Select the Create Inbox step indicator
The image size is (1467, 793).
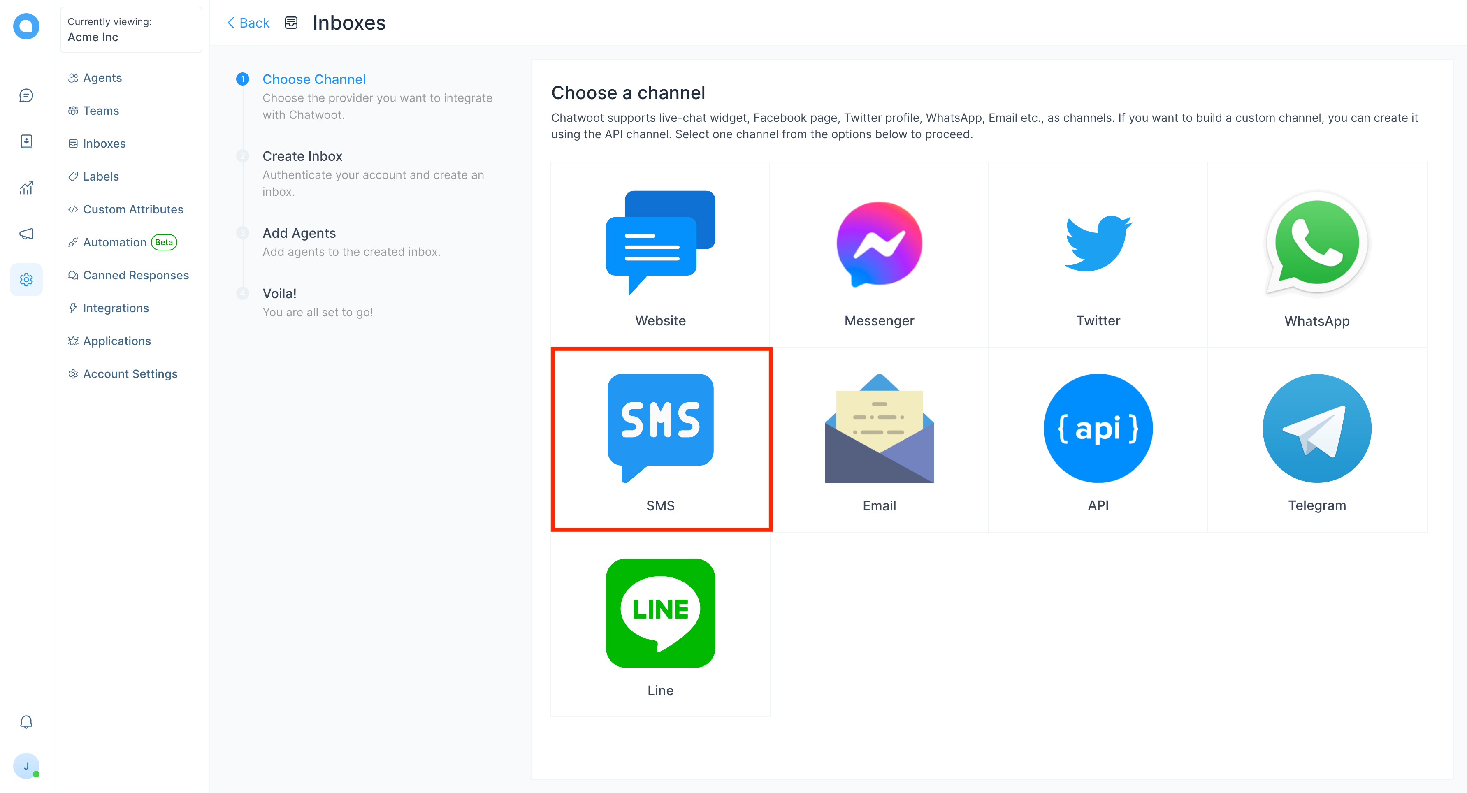243,156
